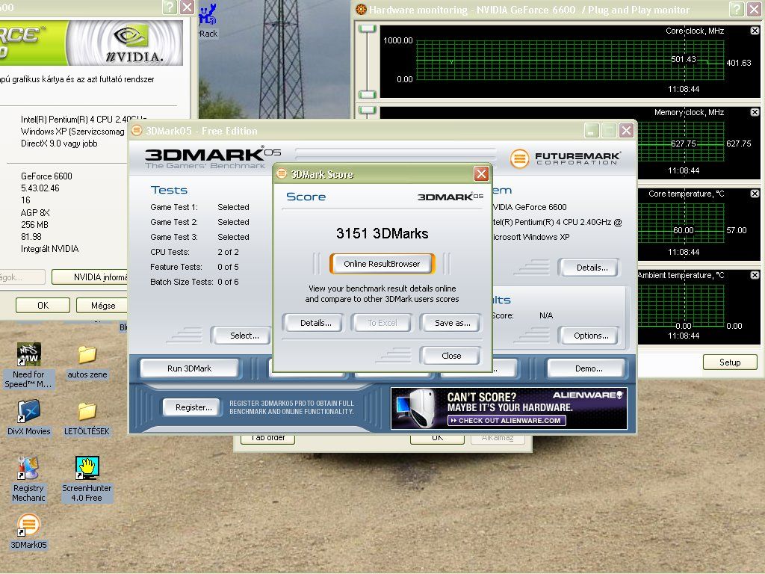Open the DivX Movies shortcut
The height and width of the screenshot is (574, 765).
tap(29, 418)
